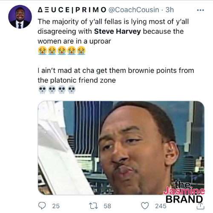The image size is (213, 213).
Task: Click the "platonic friend zone" tweet text
Action: [83, 80]
